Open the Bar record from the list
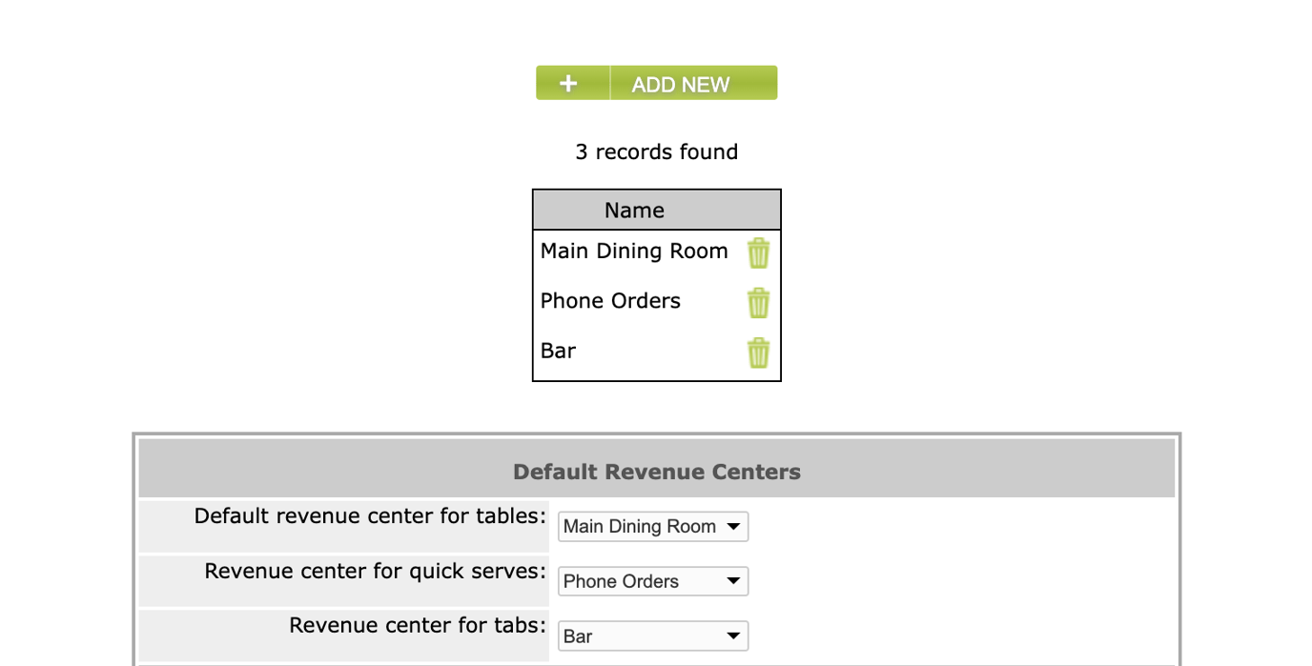The width and height of the screenshot is (1312, 666). (x=558, y=351)
